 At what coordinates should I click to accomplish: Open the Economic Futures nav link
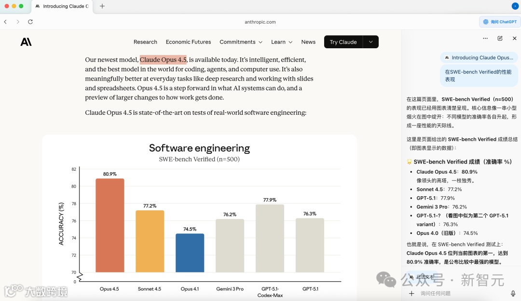pos(189,42)
